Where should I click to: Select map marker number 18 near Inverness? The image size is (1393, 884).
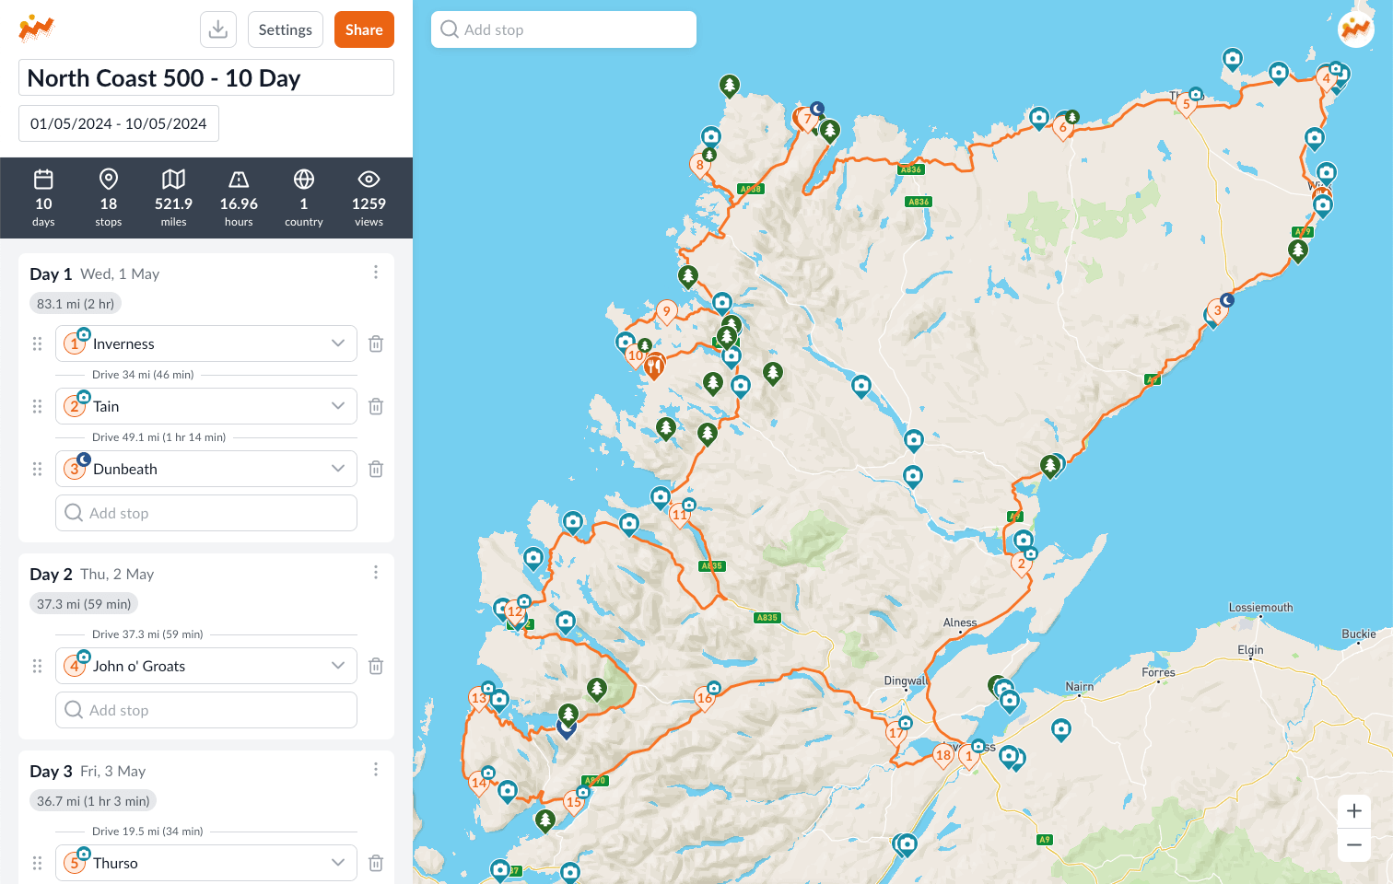pos(943,756)
